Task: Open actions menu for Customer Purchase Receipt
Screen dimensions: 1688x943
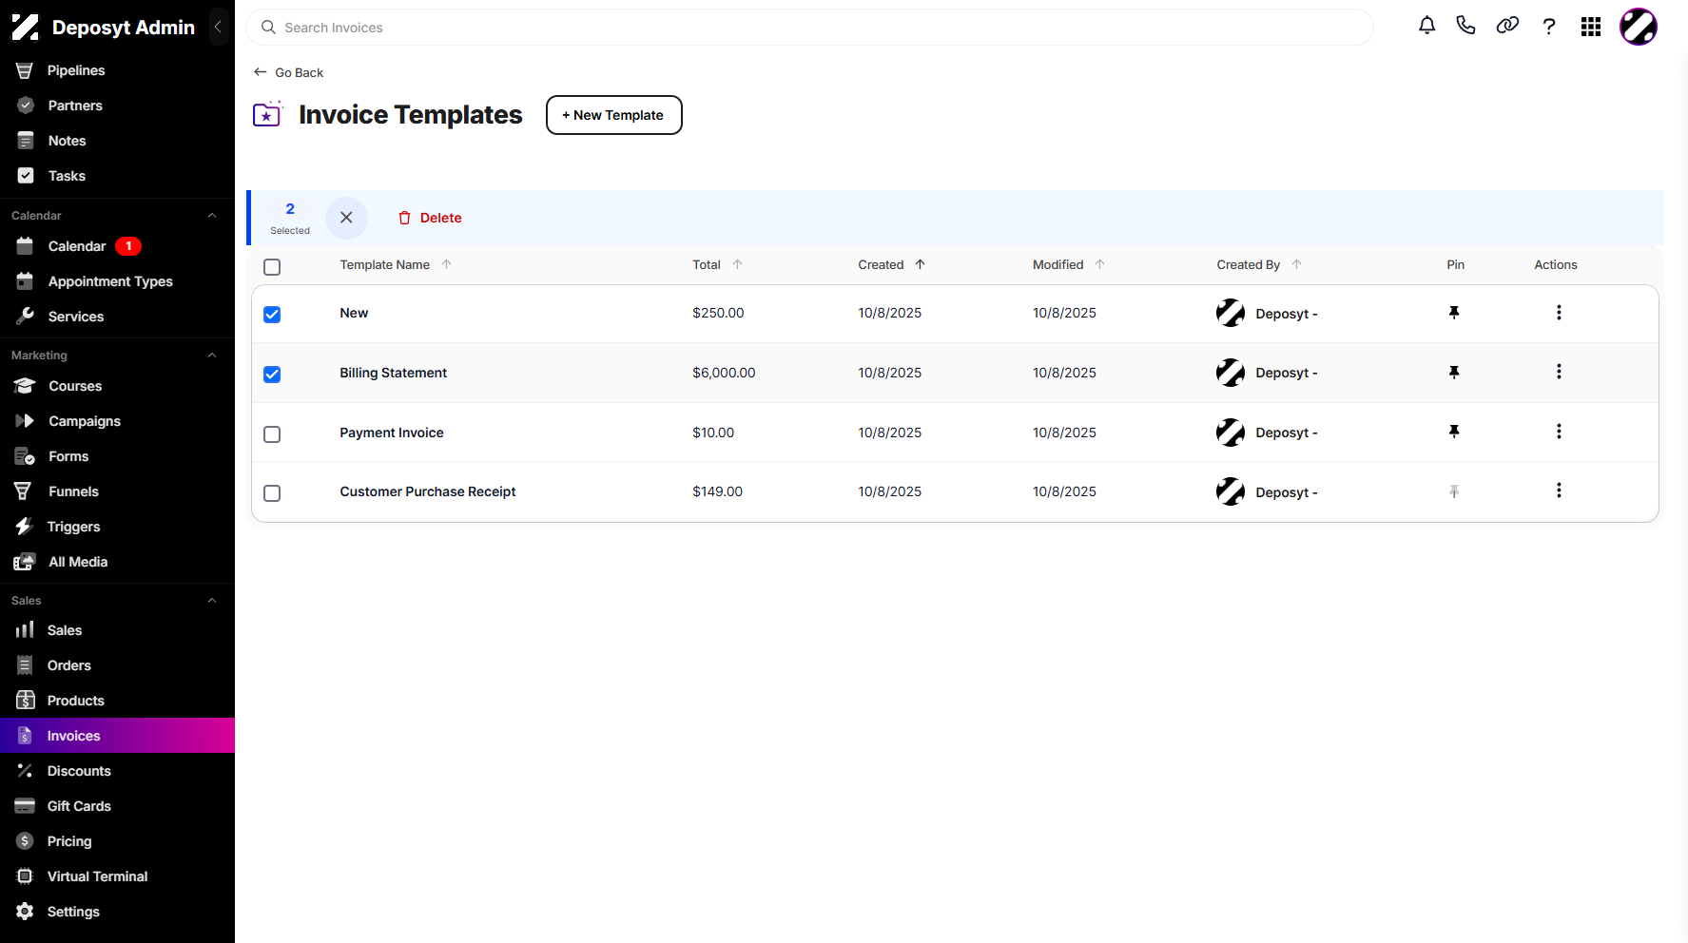Action: coord(1559,491)
